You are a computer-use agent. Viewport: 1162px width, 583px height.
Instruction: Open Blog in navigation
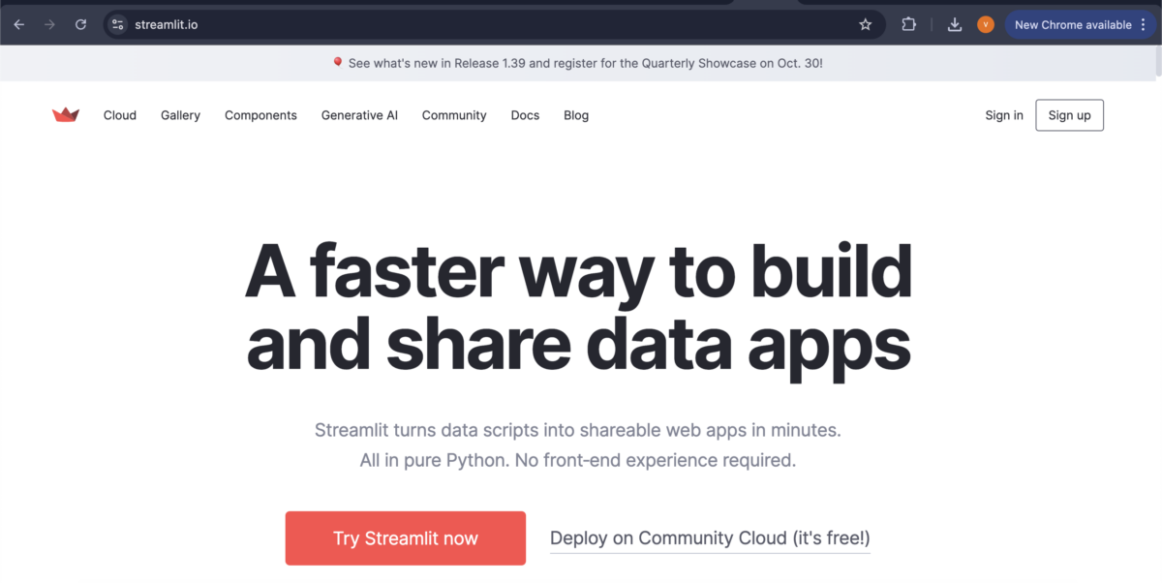576,115
